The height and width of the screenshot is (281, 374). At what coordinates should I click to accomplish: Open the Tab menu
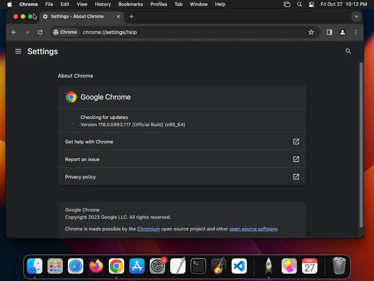(x=178, y=4)
